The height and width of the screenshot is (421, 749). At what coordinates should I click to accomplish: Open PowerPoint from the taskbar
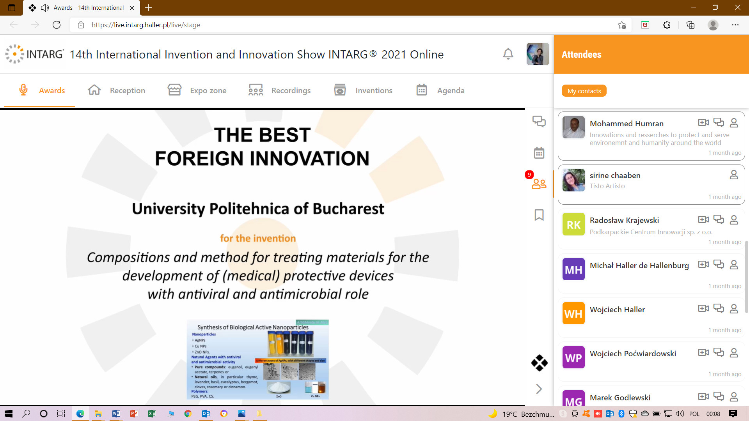(134, 414)
